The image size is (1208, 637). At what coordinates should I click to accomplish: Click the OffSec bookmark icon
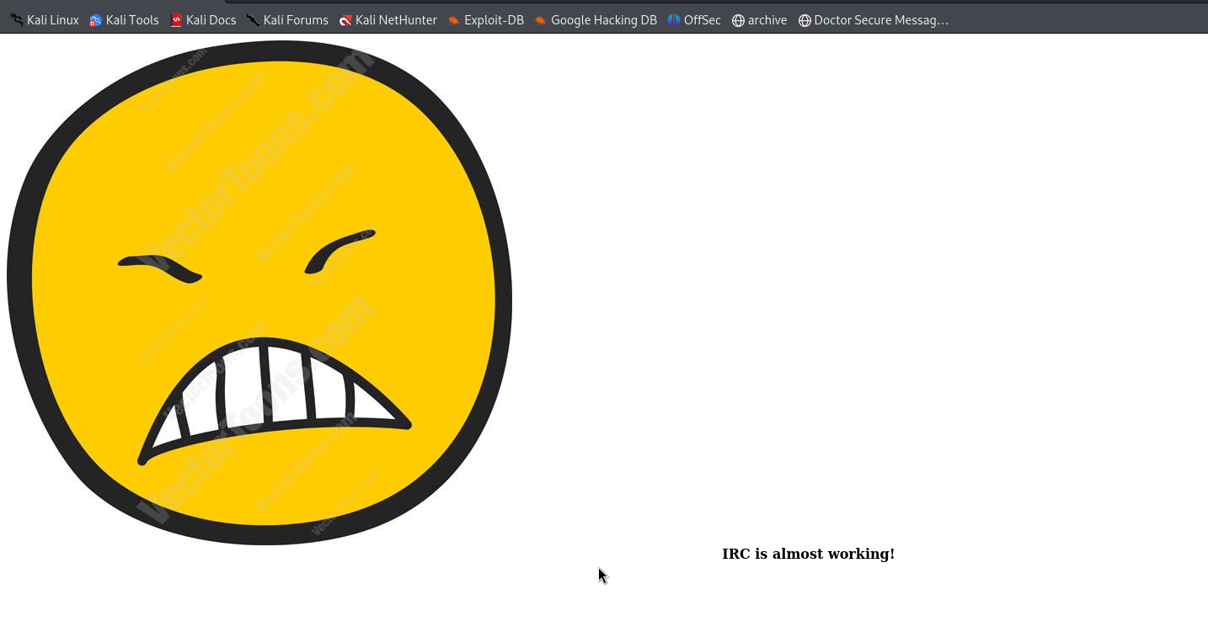click(674, 20)
